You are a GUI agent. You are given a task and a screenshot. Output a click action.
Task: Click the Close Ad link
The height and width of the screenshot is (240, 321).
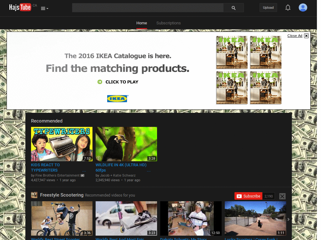tap(295, 36)
